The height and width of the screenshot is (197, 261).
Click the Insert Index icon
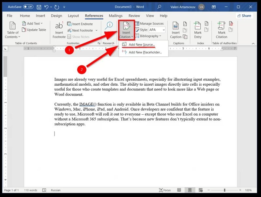coord(207,23)
